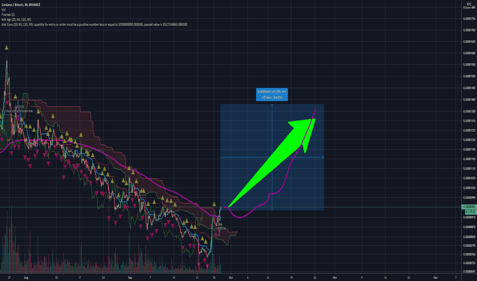Click the 0.00000830 price axis label
Image resolution: width=477 pixels, height=281 pixels.
(x=469, y=237)
